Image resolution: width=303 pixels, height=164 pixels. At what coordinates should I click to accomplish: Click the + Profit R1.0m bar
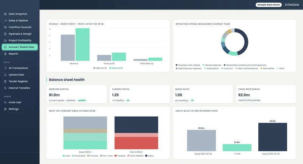237,148
